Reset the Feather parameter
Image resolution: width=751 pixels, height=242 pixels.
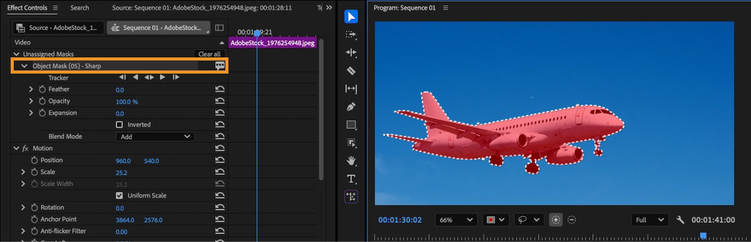(220, 90)
